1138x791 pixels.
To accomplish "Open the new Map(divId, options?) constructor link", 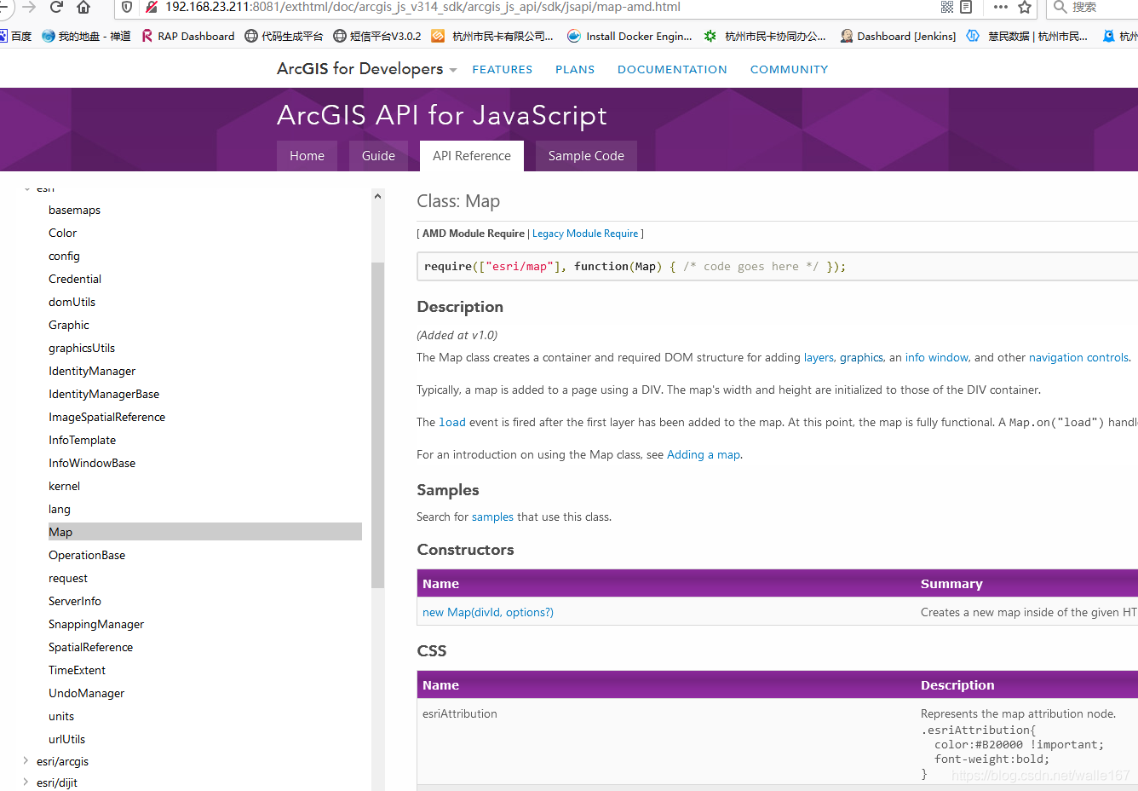I will pos(488,612).
